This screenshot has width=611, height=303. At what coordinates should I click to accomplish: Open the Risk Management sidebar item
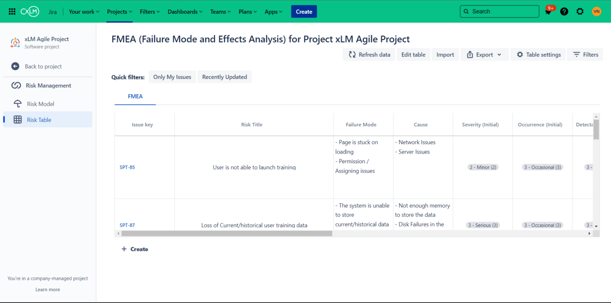click(48, 86)
